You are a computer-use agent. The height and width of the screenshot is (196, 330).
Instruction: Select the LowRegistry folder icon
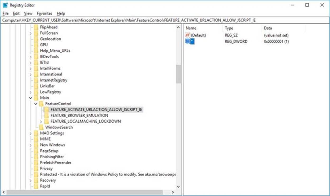[x=36, y=92]
